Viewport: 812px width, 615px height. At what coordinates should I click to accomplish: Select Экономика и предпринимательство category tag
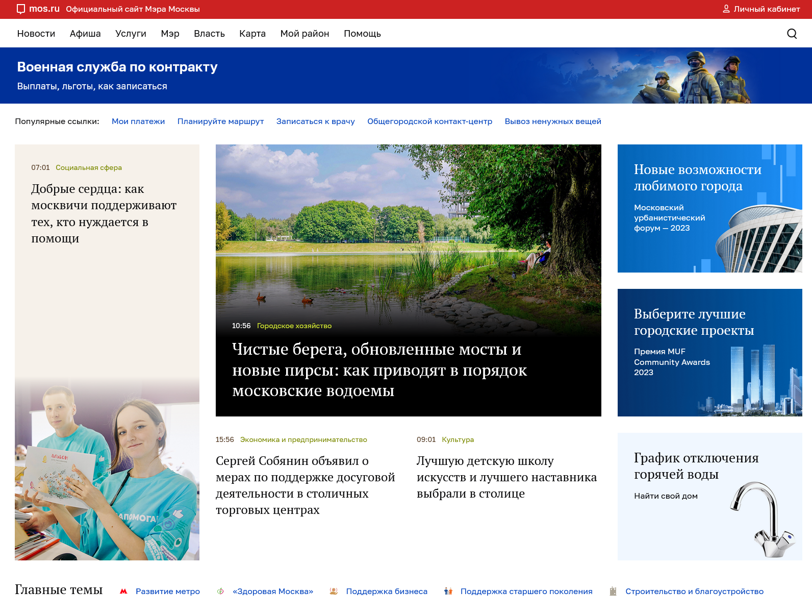point(303,439)
